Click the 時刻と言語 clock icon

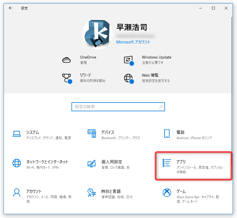click(92, 193)
